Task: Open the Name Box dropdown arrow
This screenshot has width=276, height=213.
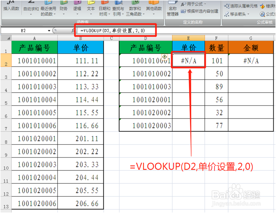Action: [49, 30]
